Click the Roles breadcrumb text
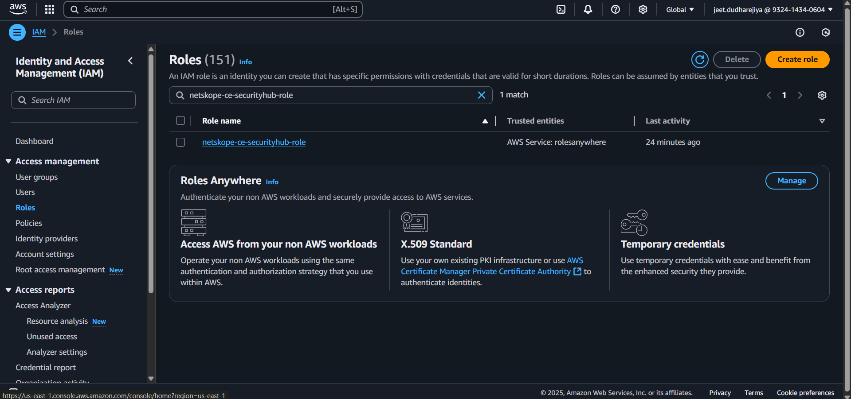Image resolution: width=851 pixels, height=399 pixels. pos(73,32)
